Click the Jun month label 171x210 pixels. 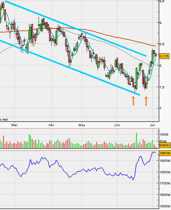coord(117,125)
